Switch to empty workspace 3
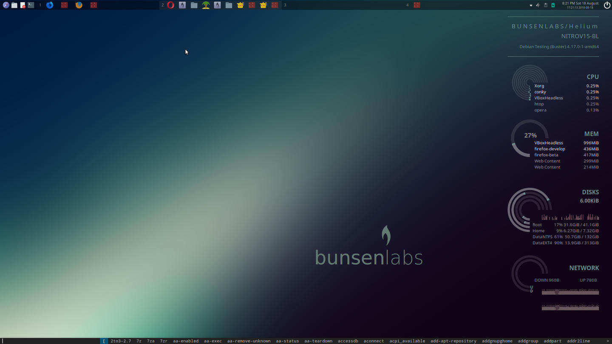Screen dimensions: 612x344 [285, 5]
